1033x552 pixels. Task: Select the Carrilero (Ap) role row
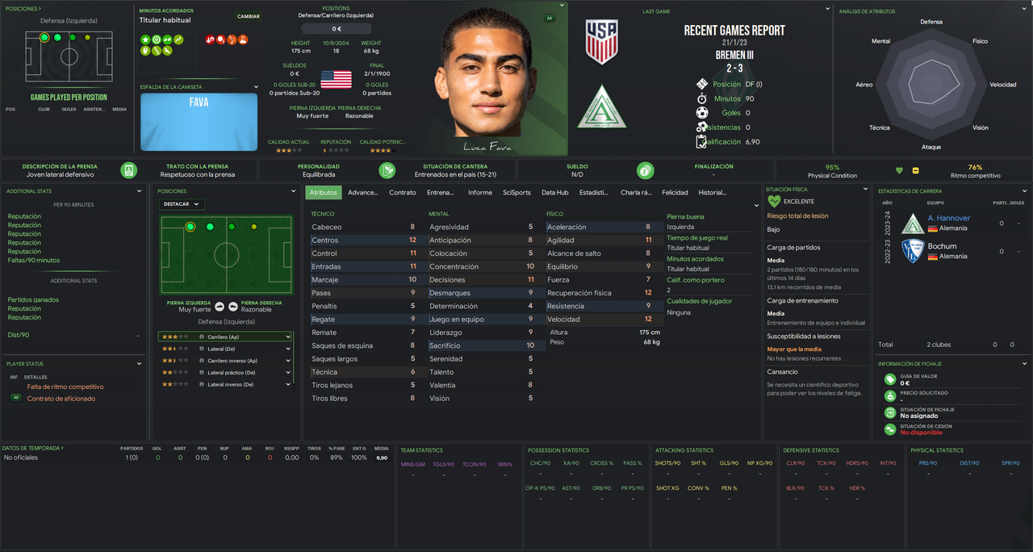[225, 337]
